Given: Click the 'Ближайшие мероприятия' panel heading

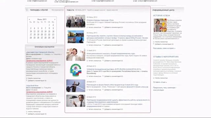Looking at the screenshot, I should 45,47.
